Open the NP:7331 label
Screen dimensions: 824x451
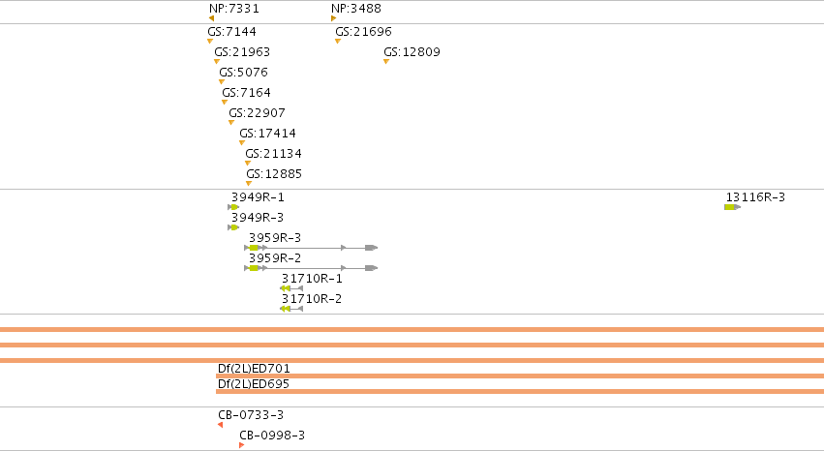pyautogui.click(x=234, y=9)
